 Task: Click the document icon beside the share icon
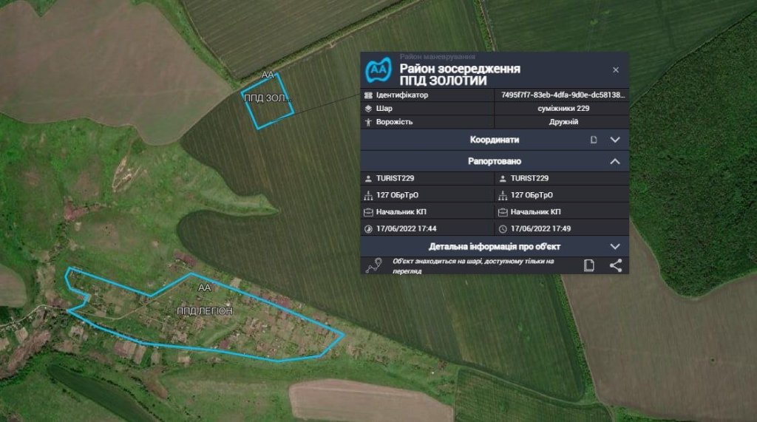point(589,266)
